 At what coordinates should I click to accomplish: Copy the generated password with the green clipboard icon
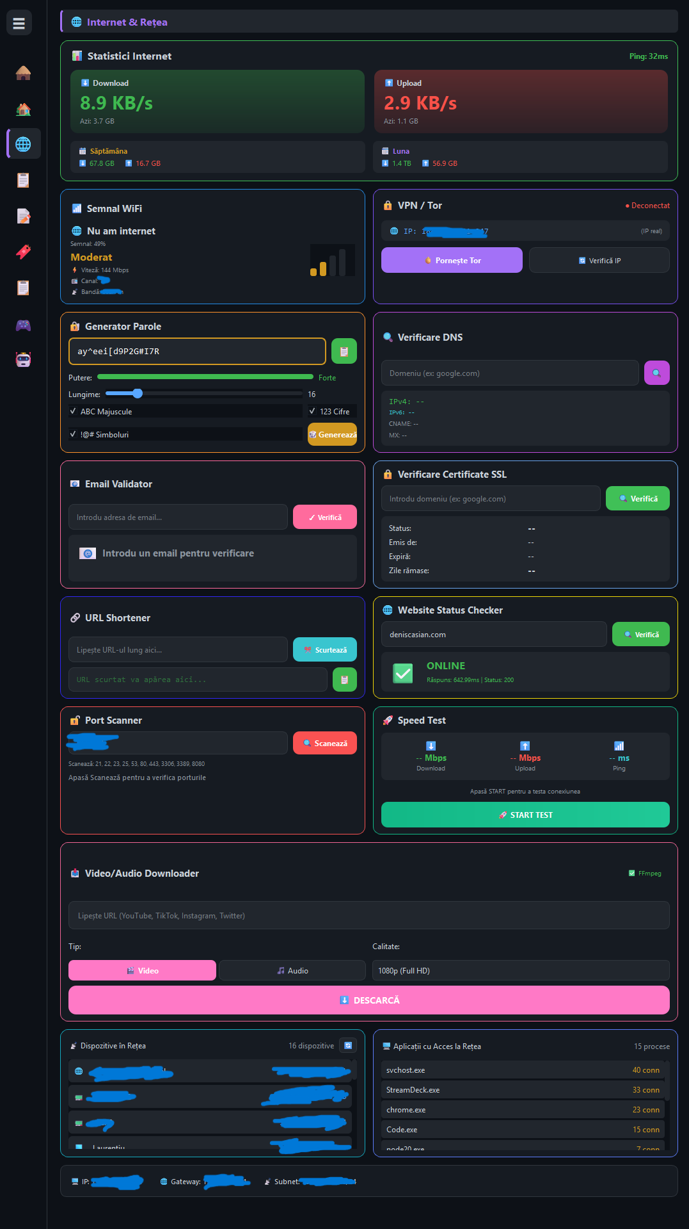[344, 351]
